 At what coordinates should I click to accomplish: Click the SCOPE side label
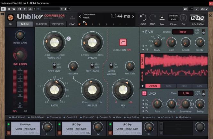point(142,61)
